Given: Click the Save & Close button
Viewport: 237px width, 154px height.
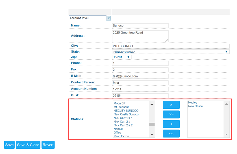Looking at the screenshot, I should coord(28,145).
